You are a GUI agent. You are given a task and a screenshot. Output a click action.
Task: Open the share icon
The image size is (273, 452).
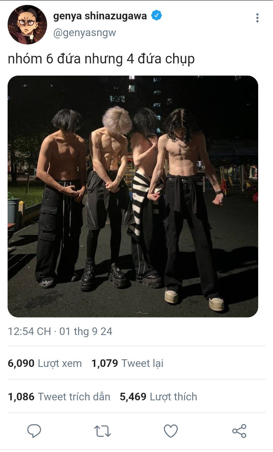pyautogui.click(x=239, y=431)
